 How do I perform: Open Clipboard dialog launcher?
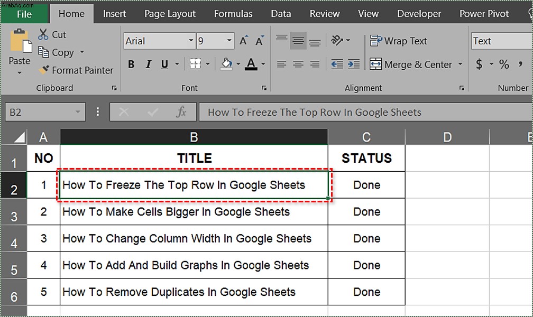click(x=114, y=88)
